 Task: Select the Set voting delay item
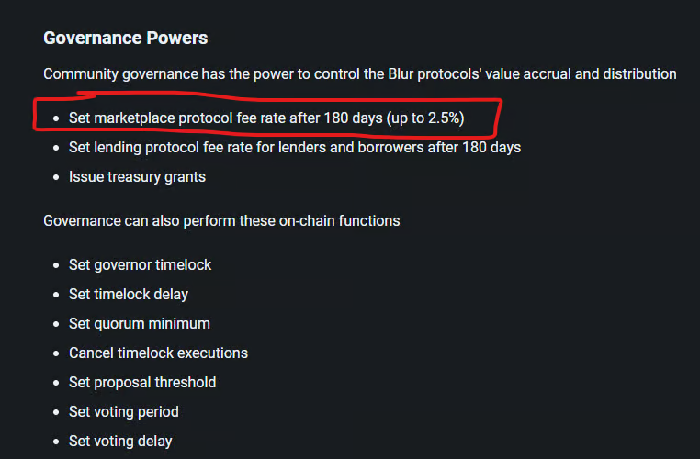coord(120,441)
